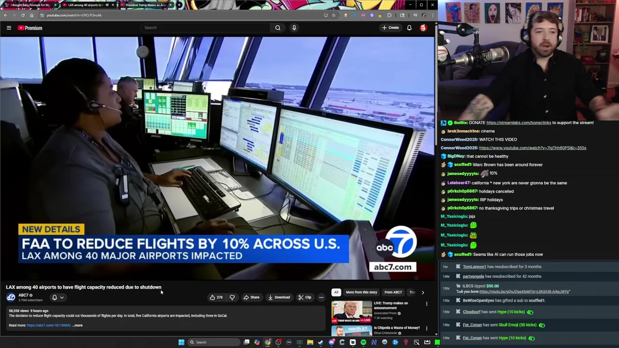Image resolution: width=619 pixels, height=348 pixels.
Task: Open the abc7.com/18118969 link in description
Action: tap(48, 325)
